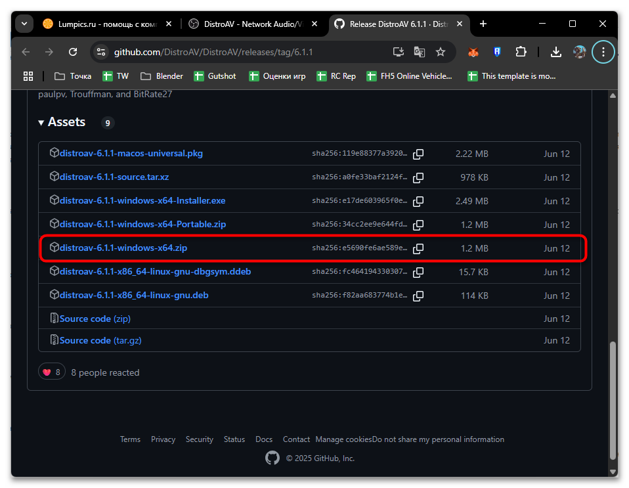Open the Chrome three-dot menu
This screenshot has height=488, width=629.
point(603,52)
